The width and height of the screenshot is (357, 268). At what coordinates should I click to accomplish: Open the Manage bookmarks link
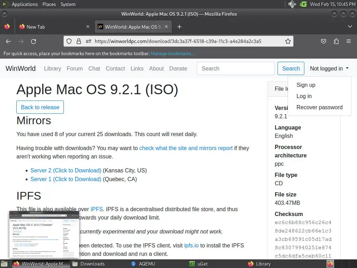click(x=173, y=53)
